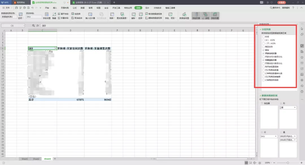Open the SKU filter dropdown in cell C6

point(55,49)
